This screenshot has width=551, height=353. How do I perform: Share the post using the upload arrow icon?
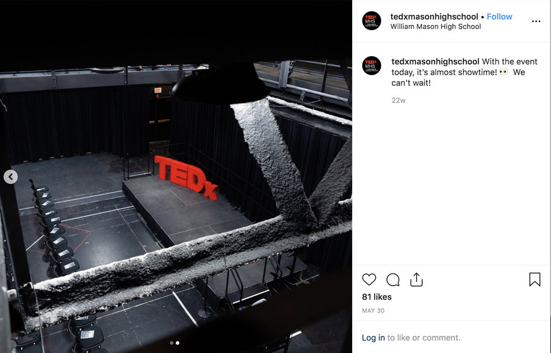(x=417, y=279)
